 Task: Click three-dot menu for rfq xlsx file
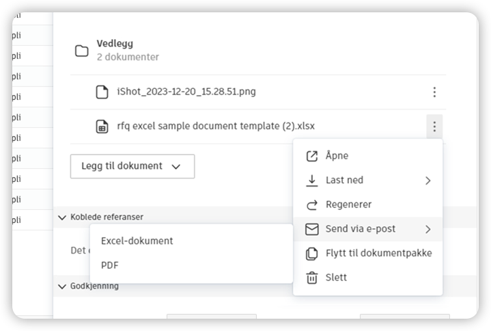(x=434, y=127)
